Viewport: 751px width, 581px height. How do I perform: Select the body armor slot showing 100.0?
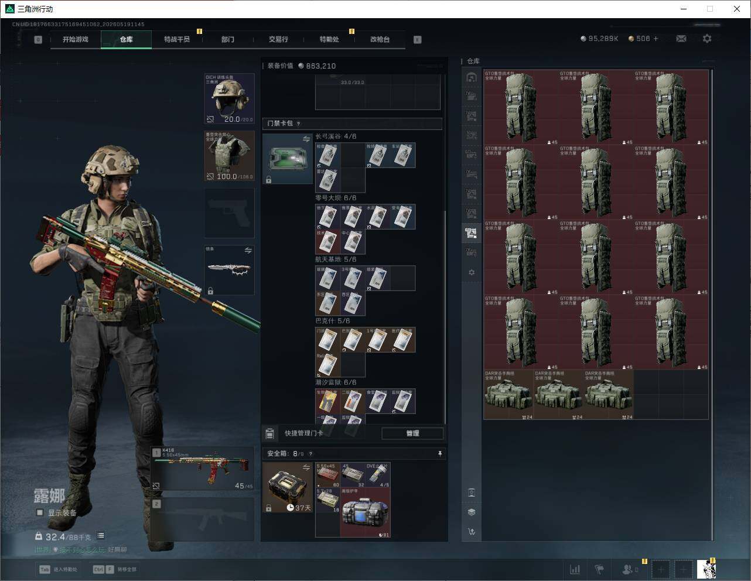click(x=230, y=156)
